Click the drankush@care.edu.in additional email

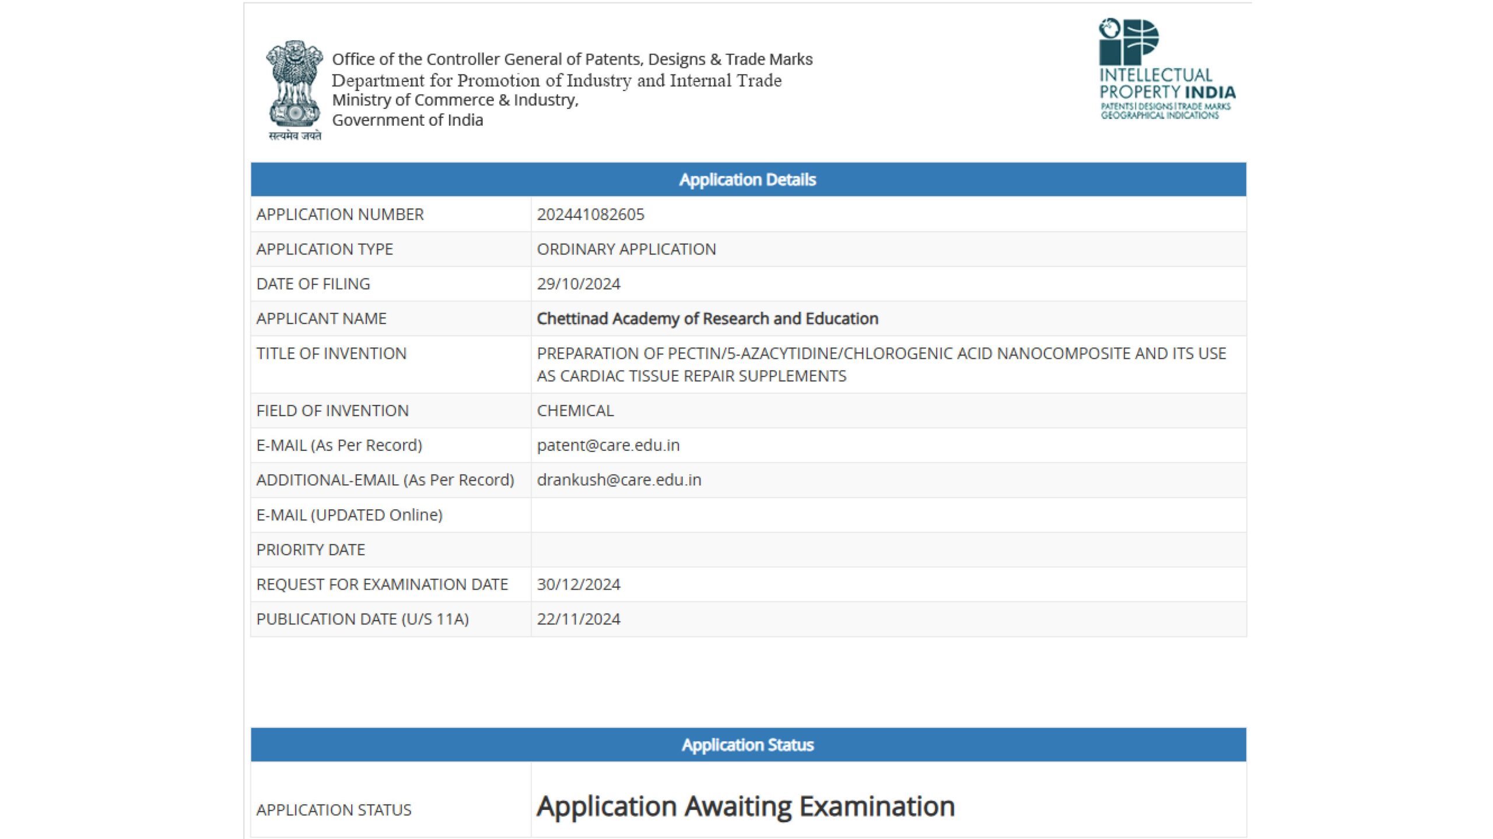point(619,480)
